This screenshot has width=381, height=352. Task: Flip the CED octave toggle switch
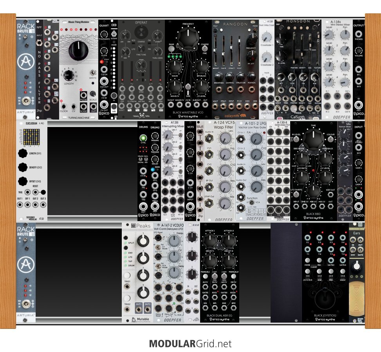[114, 33]
